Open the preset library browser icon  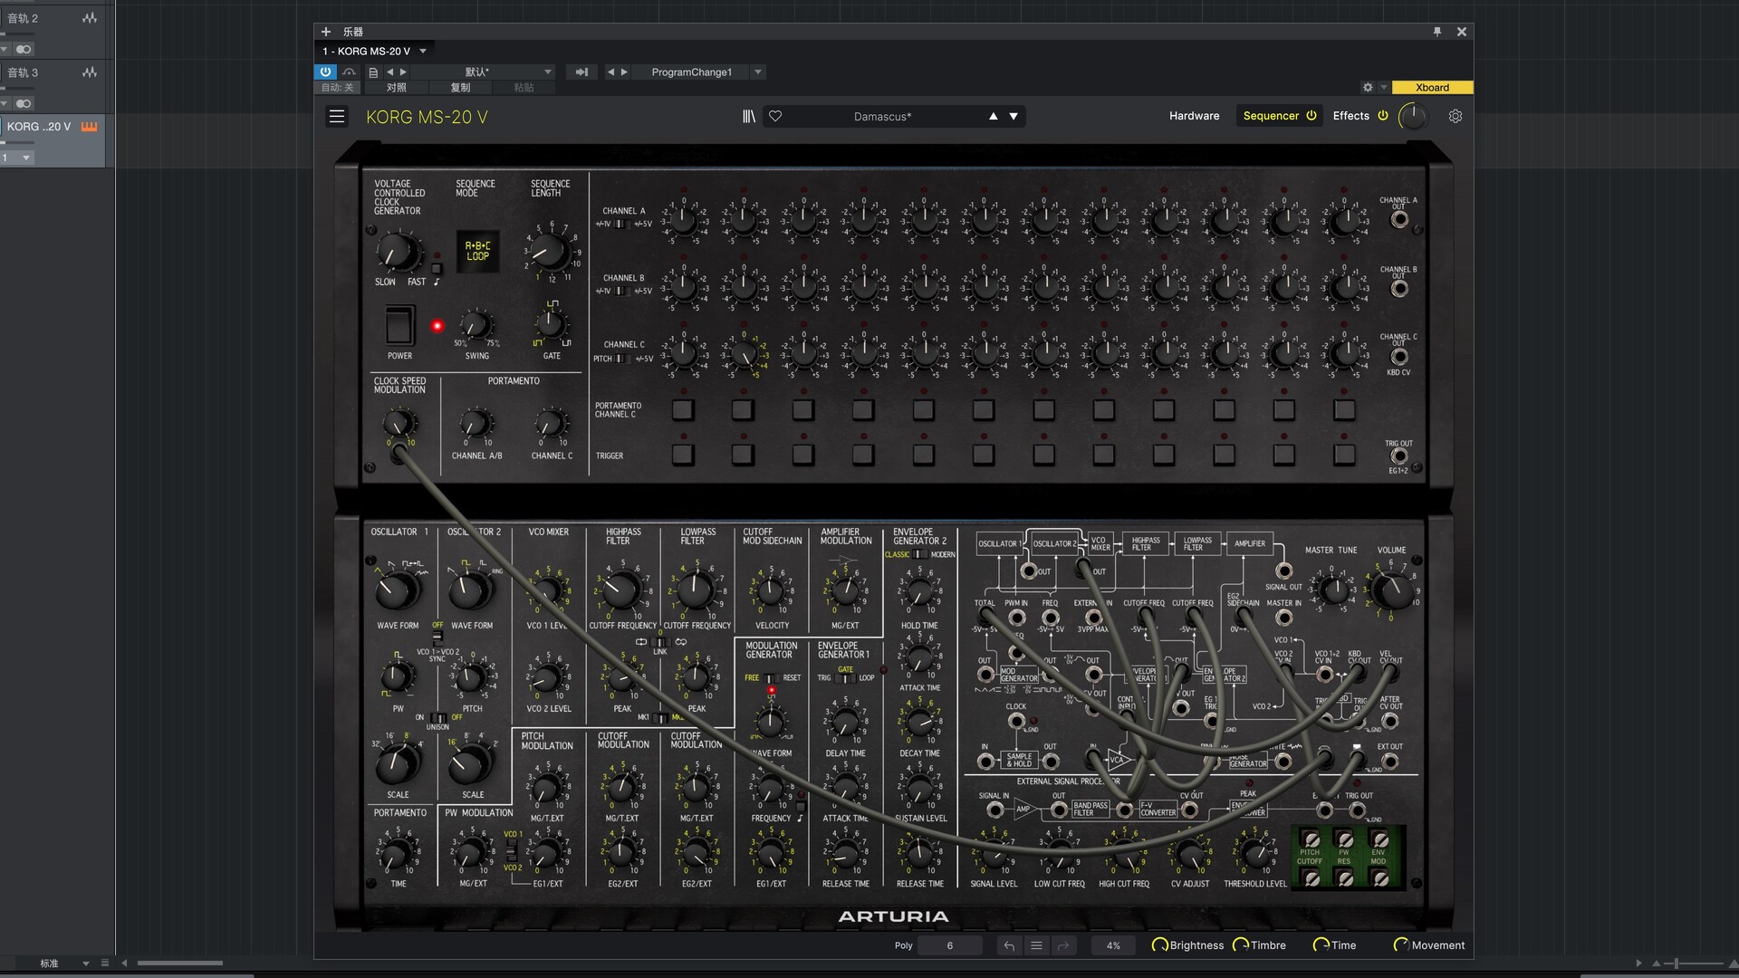749,116
